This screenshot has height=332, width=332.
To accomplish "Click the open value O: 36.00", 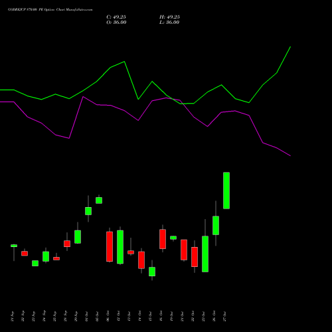I will click(116, 23).
